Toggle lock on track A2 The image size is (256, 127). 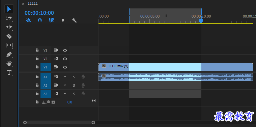(37, 85)
